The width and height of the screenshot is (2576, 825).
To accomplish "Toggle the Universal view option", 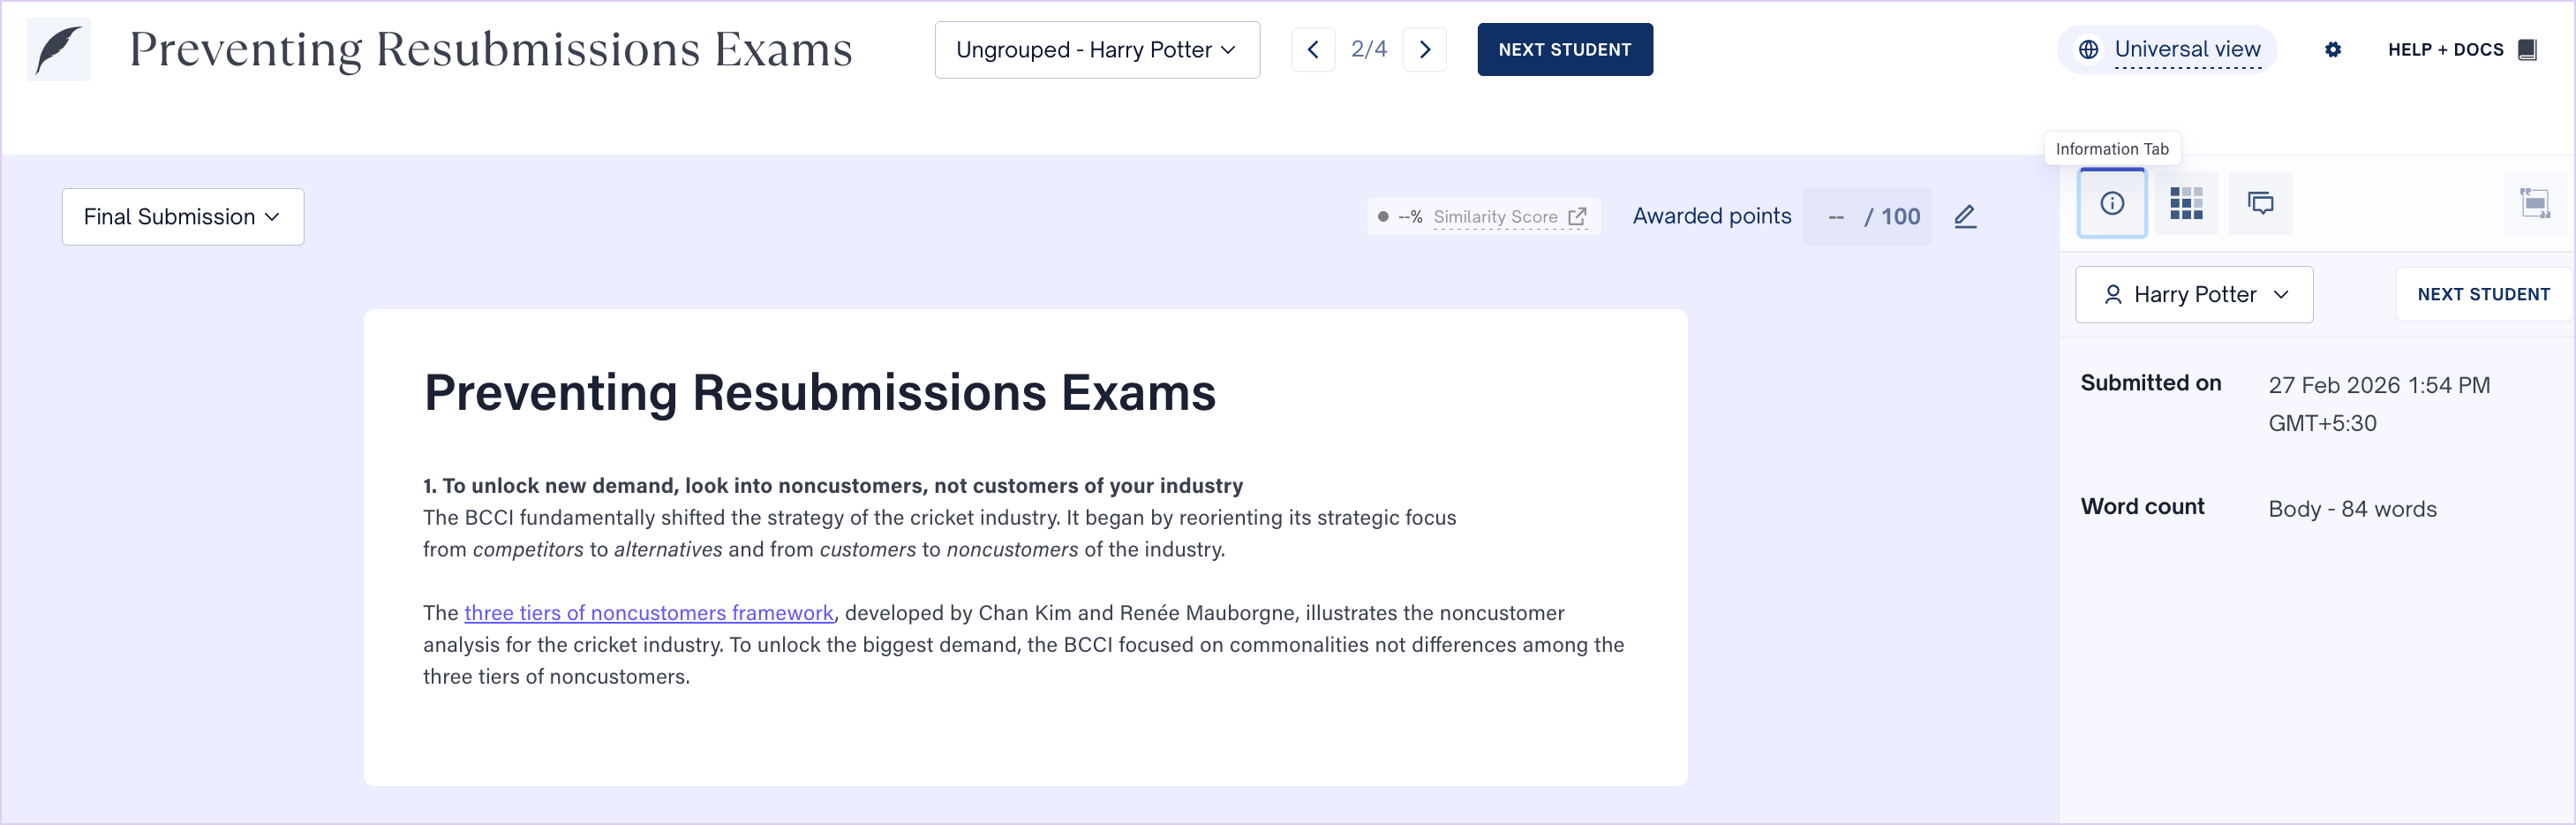I will click(2166, 50).
